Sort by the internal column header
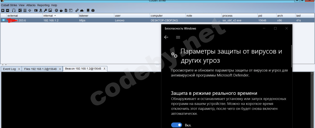The width and height of the screenshot is (315, 128). pyautogui.click(x=60, y=16)
